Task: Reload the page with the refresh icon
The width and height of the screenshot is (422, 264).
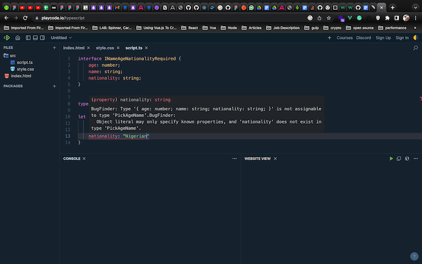Action: coord(25,18)
